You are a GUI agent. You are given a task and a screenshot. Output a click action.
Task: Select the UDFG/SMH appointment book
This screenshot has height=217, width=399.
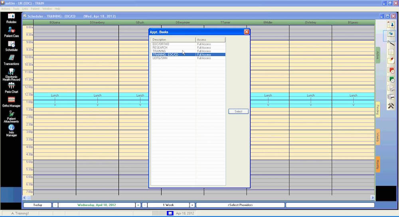pyautogui.click(x=188, y=58)
